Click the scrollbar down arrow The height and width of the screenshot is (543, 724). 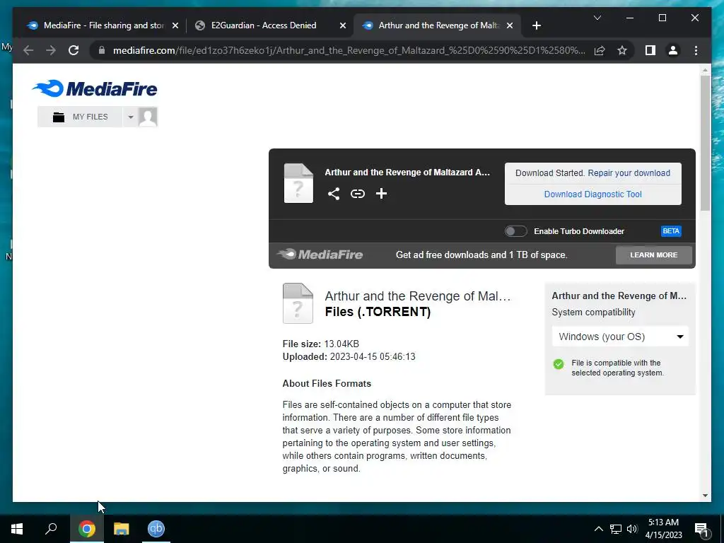[705, 496]
